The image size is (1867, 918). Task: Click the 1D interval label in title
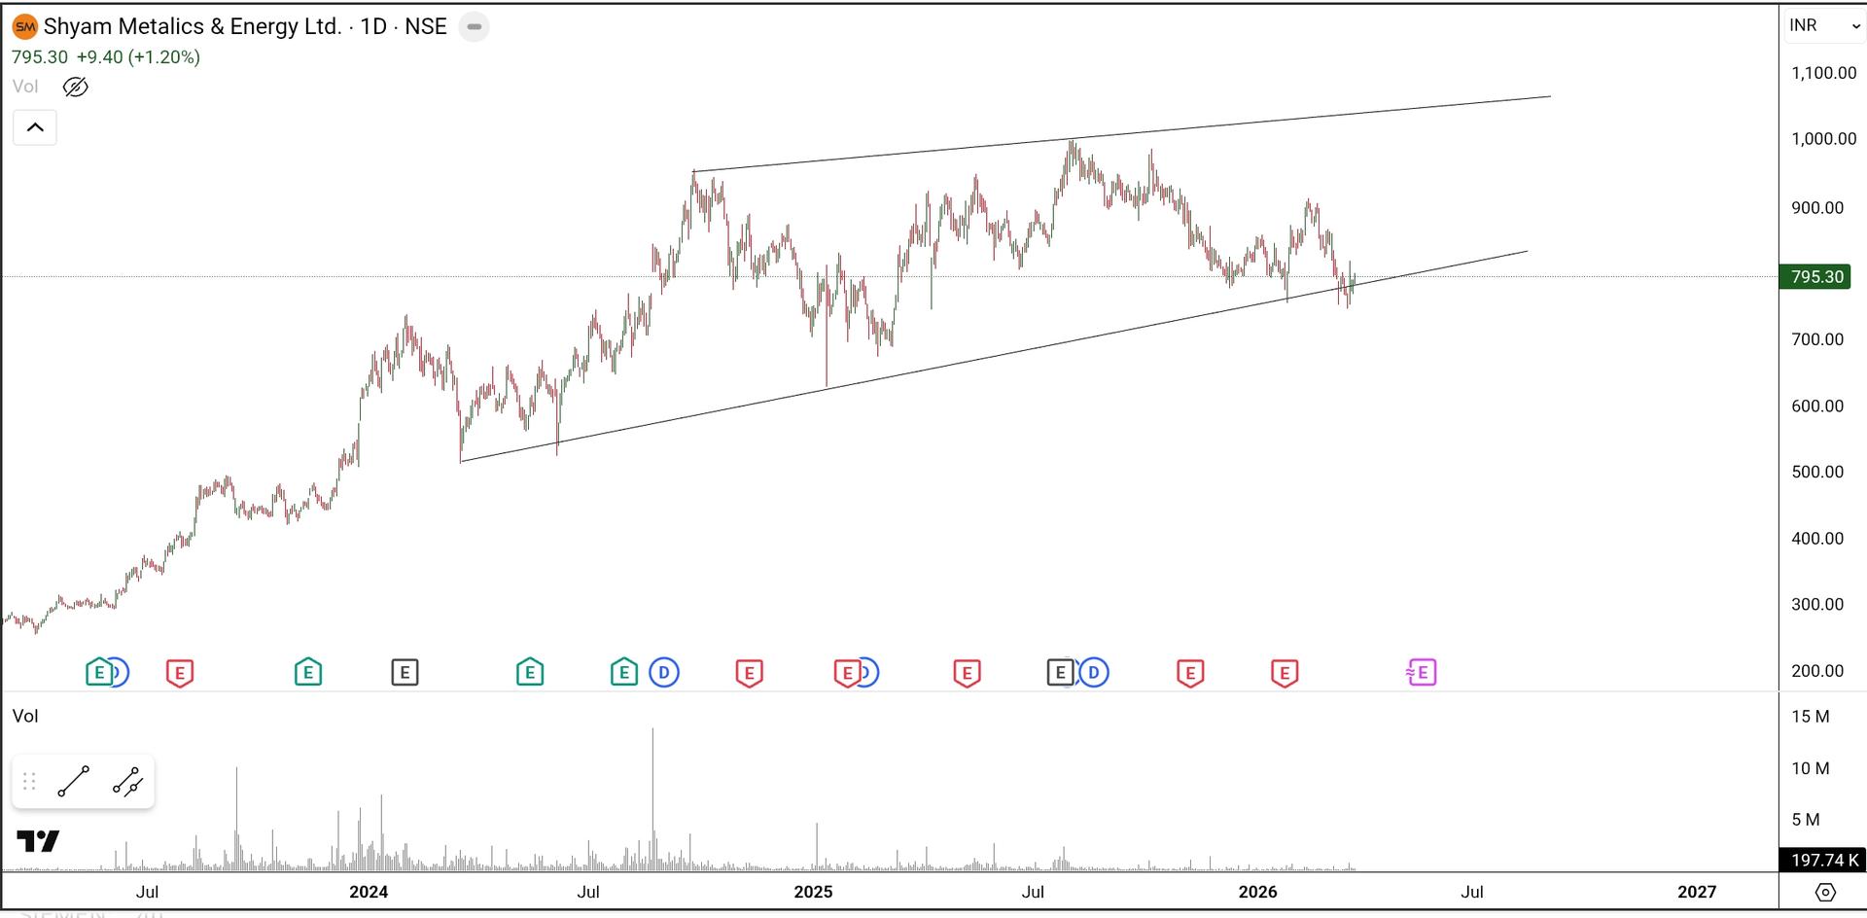point(373,26)
